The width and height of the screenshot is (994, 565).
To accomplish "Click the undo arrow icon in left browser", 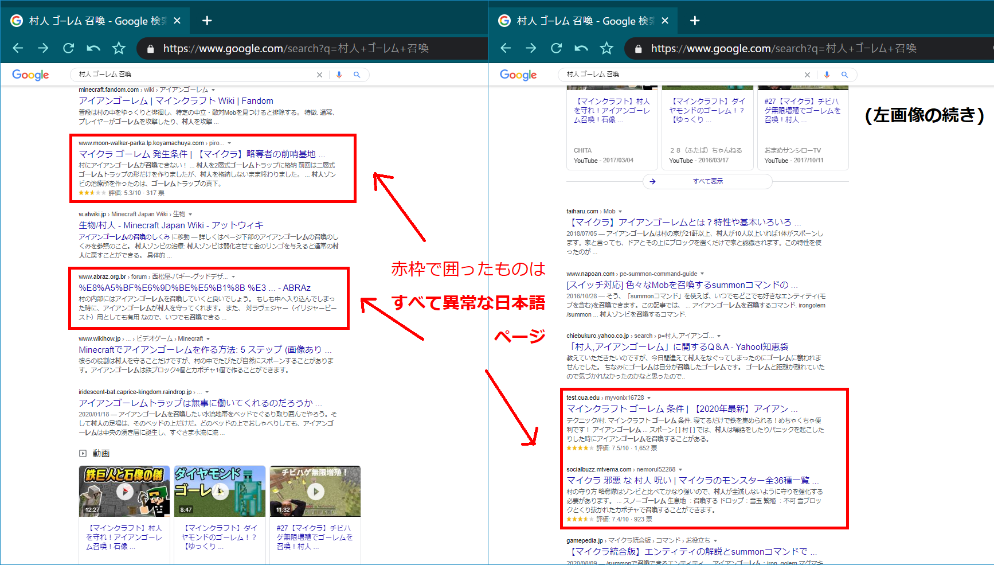I will [x=93, y=48].
